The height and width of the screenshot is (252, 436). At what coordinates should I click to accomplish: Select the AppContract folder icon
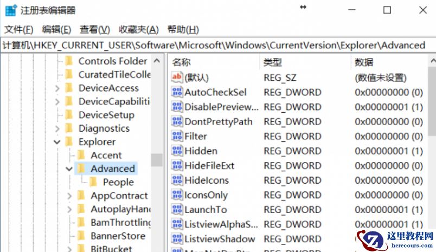pyautogui.click(x=81, y=195)
